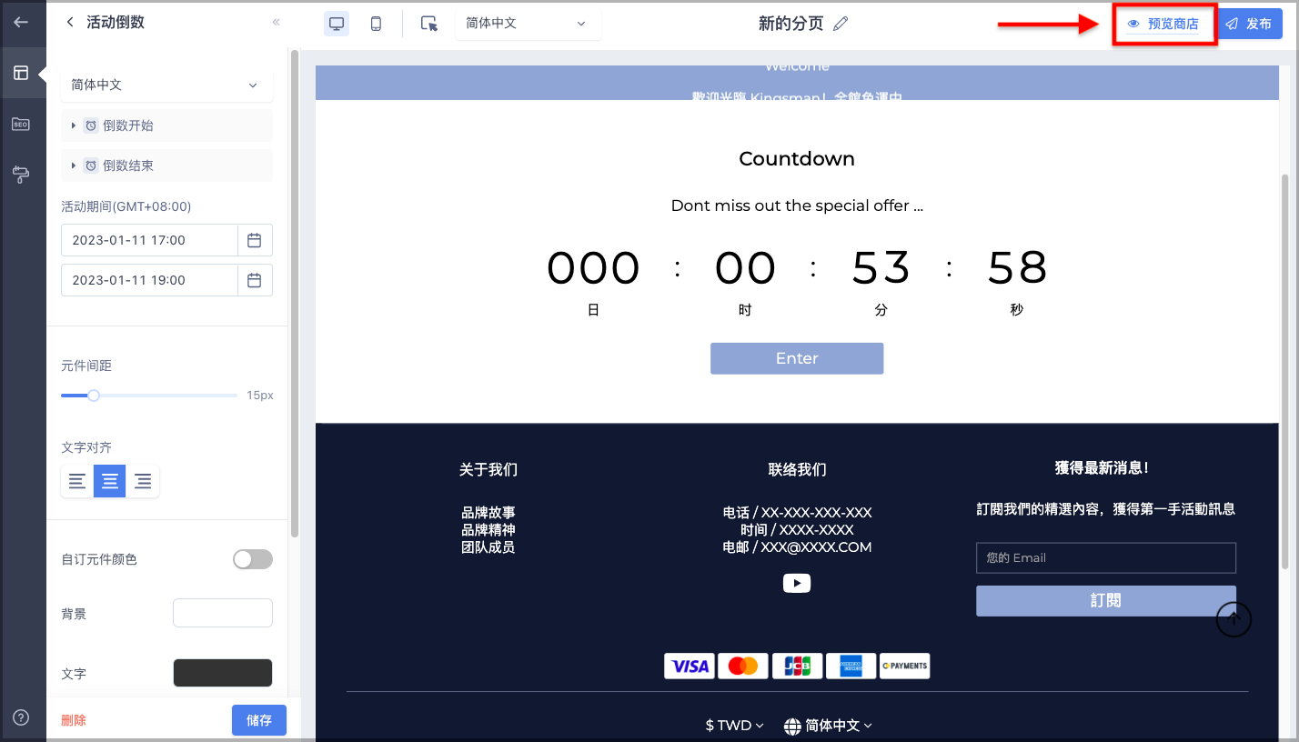1299x742 pixels.
Task: Open footer 简体中文 language selector
Action: [828, 725]
